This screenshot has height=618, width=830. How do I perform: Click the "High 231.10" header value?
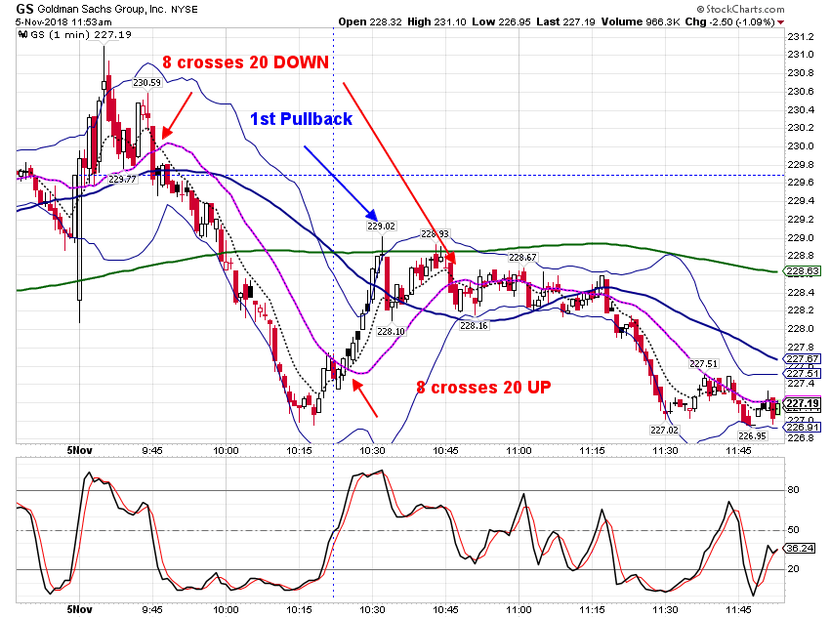[x=436, y=22]
